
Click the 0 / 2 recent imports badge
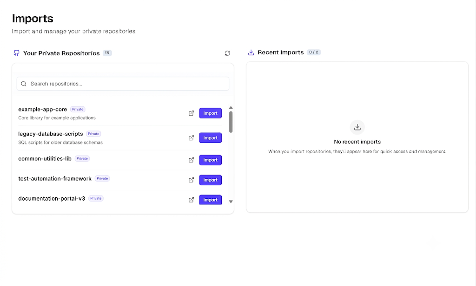coord(314,52)
